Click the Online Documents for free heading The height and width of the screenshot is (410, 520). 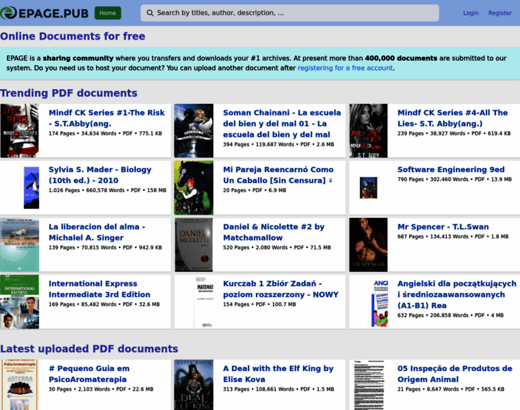point(73,36)
